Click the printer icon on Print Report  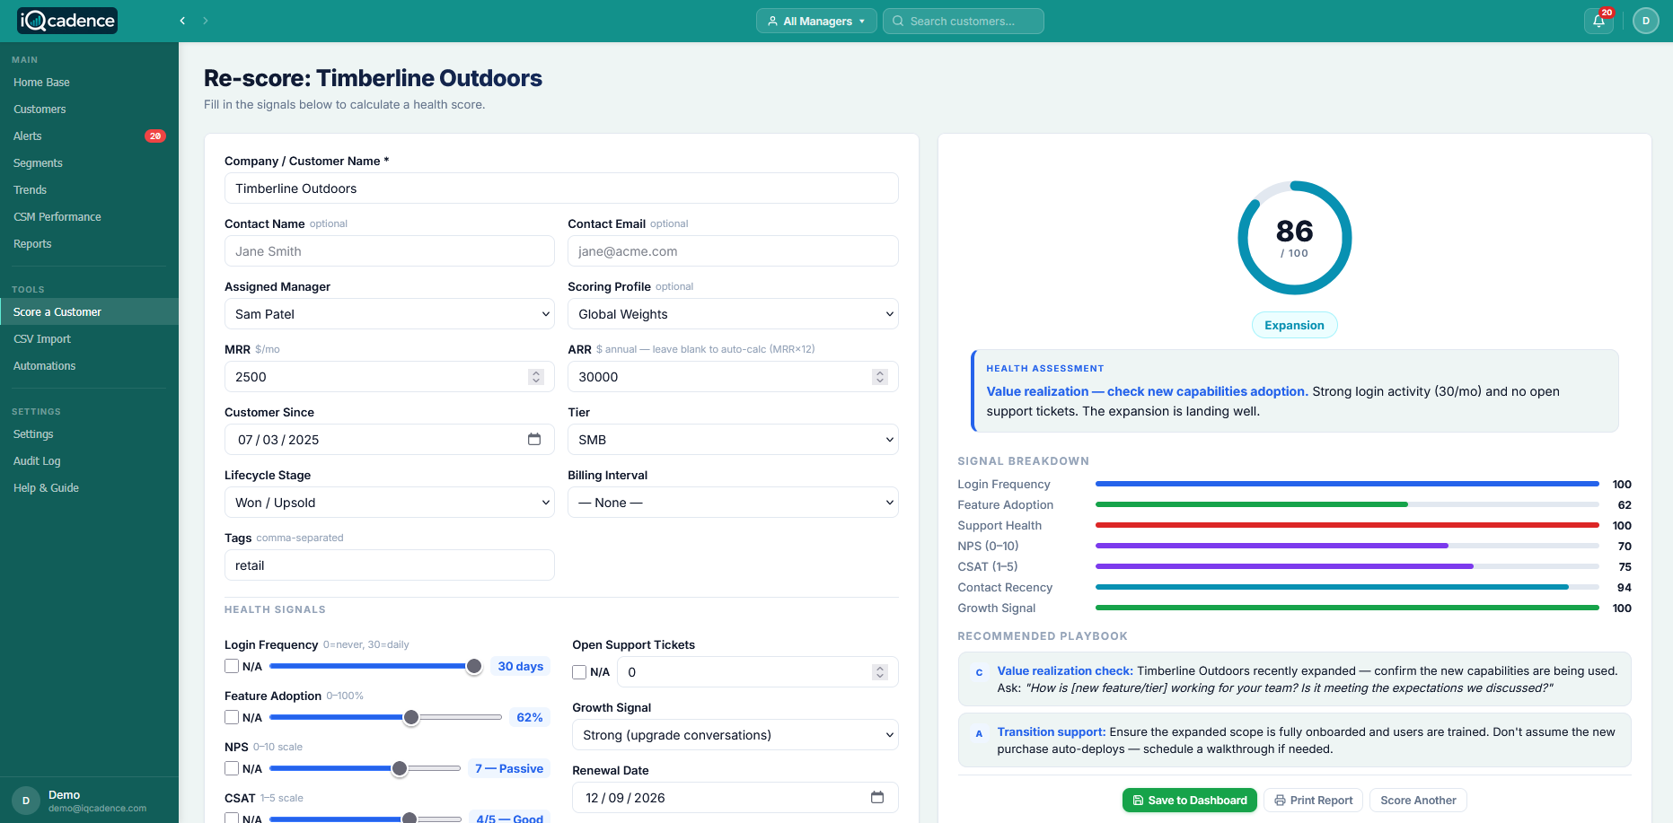pyautogui.click(x=1278, y=800)
